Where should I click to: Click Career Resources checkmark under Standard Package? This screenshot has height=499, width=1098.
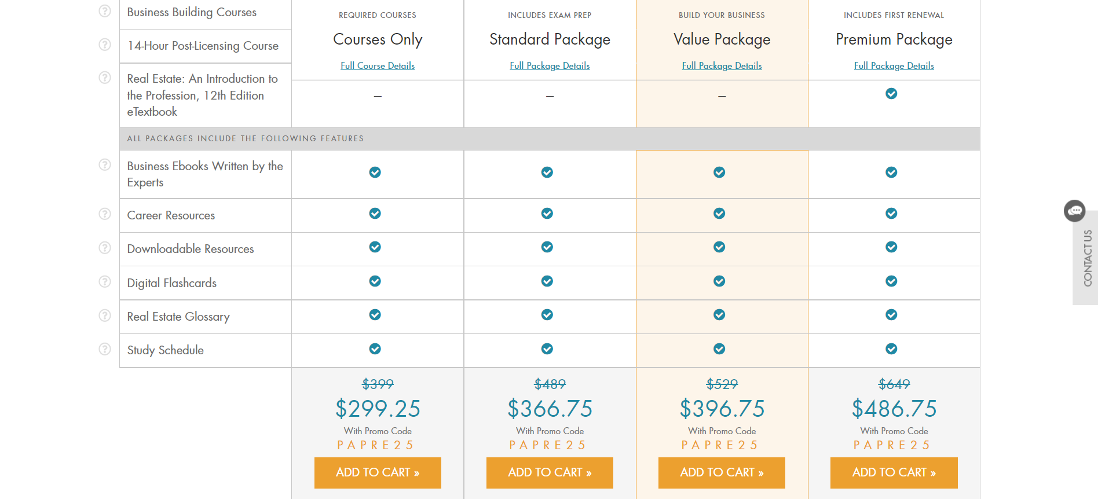pos(547,214)
